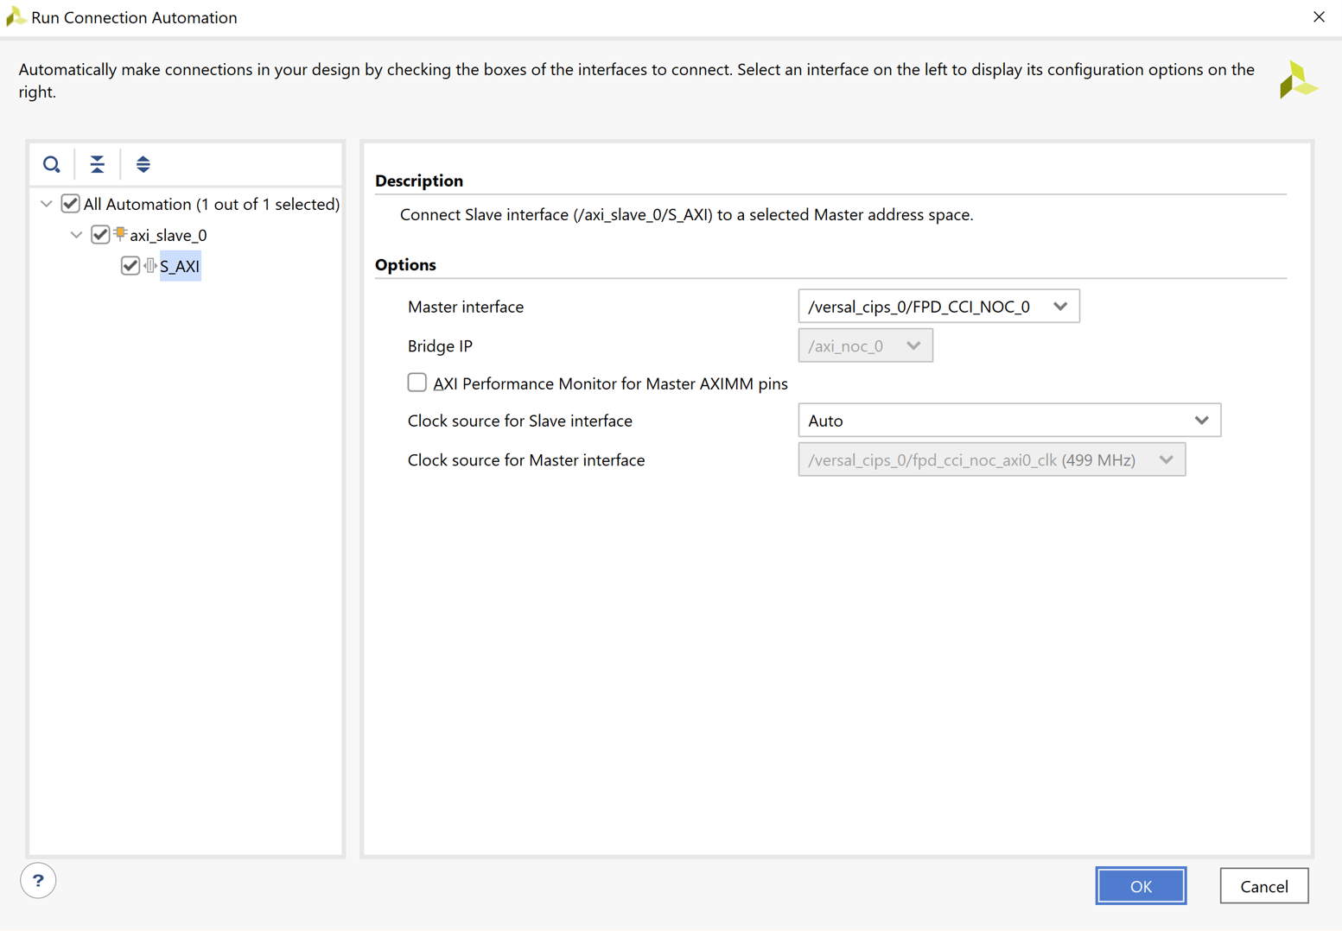Viewport: 1342px width, 931px height.
Task: Collapse the All Automation tree node
Action: pos(47,205)
